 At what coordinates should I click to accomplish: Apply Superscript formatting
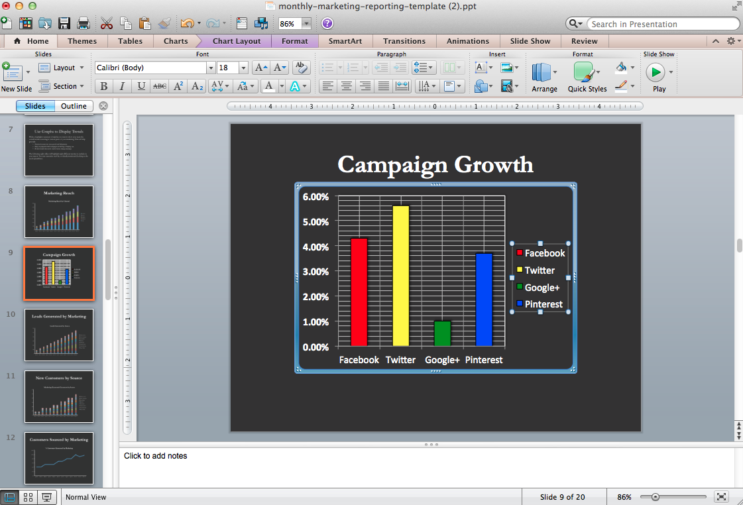(x=178, y=86)
